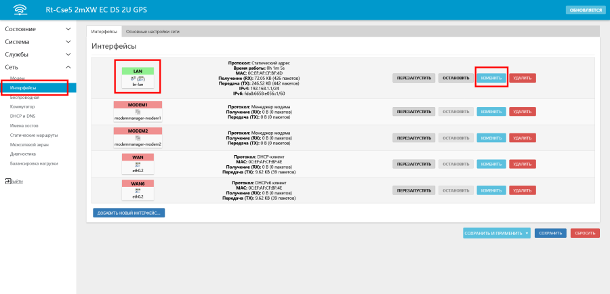Delete the WAN6 interface with Удалить

(x=522, y=190)
